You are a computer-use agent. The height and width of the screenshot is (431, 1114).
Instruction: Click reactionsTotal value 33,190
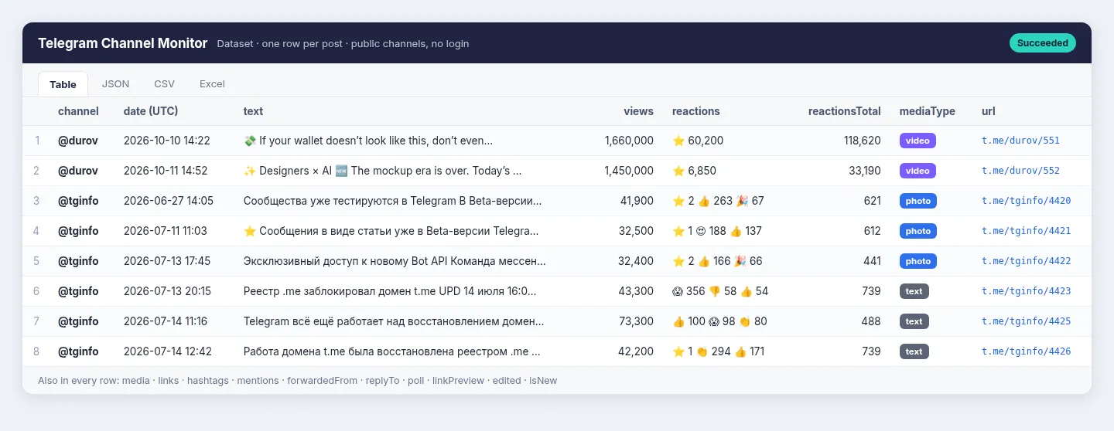(865, 171)
